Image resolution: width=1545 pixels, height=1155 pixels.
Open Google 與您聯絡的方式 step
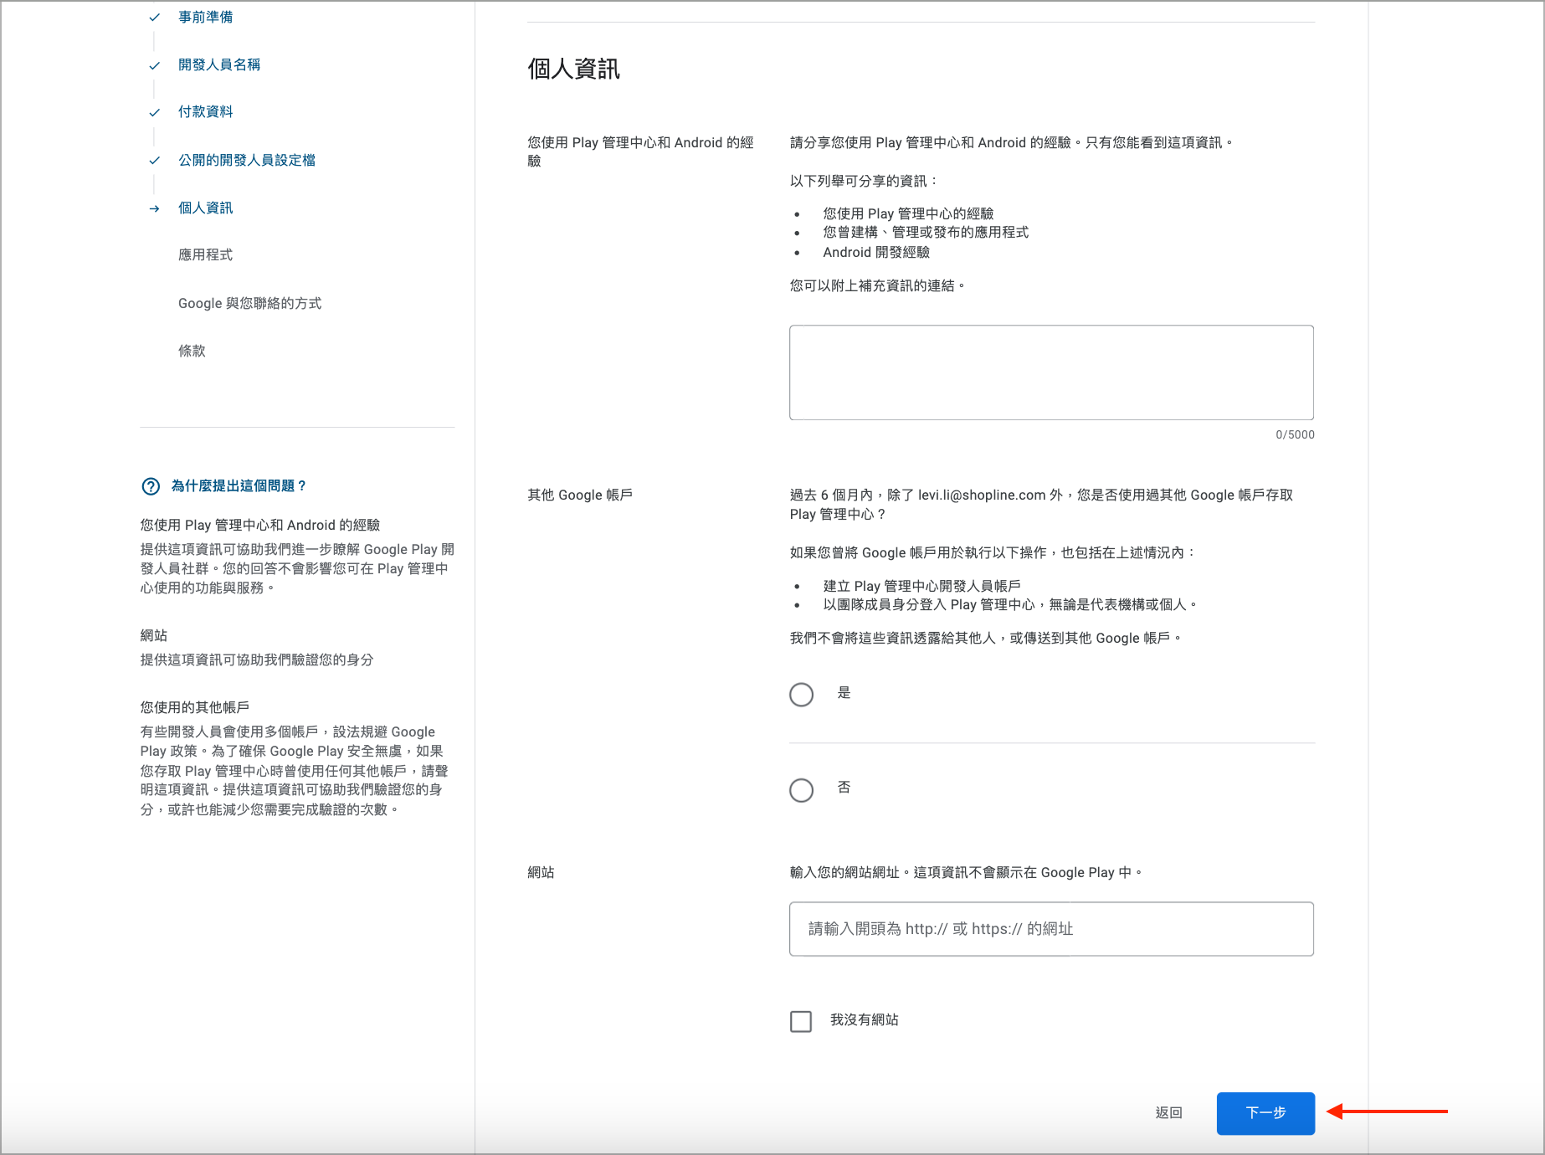(249, 303)
